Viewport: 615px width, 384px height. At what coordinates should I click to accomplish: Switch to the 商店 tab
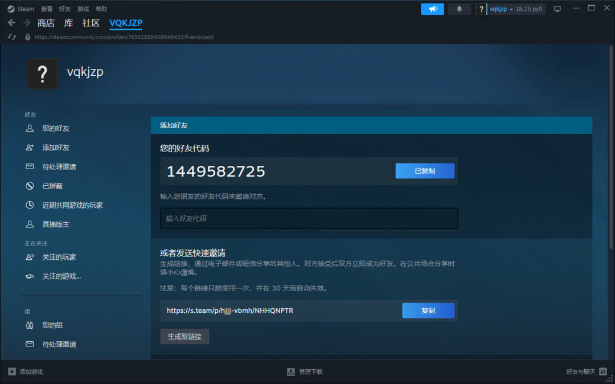(46, 23)
